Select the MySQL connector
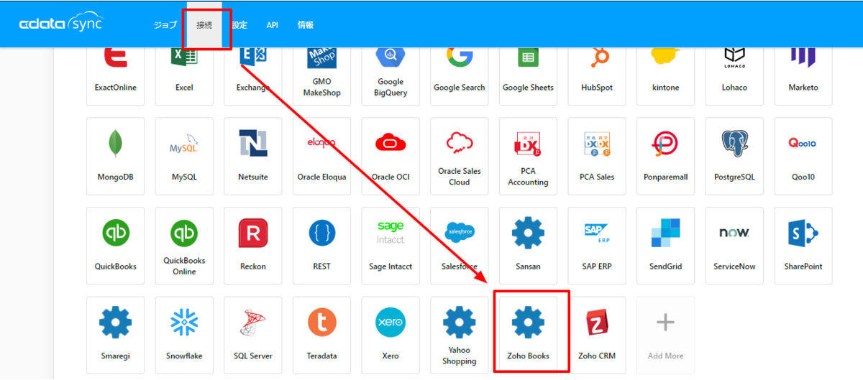This screenshot has width=863, height=380. click(x=184, y=156)
